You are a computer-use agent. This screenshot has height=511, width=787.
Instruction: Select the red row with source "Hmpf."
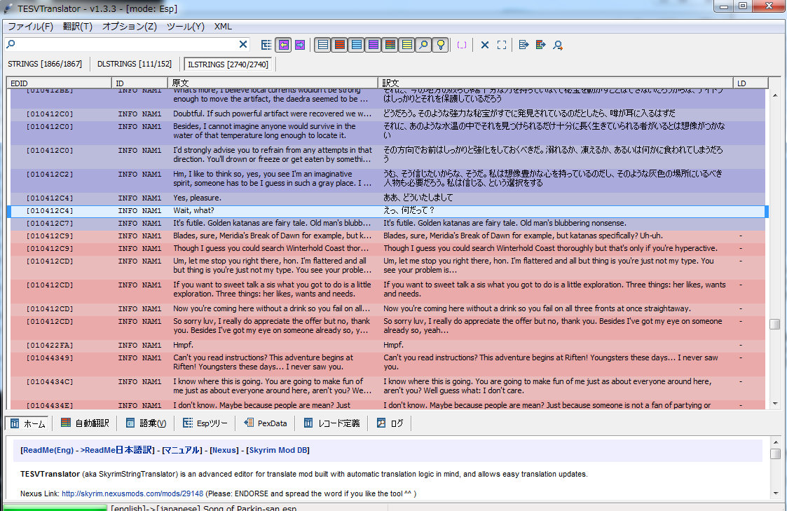(388, 346)
